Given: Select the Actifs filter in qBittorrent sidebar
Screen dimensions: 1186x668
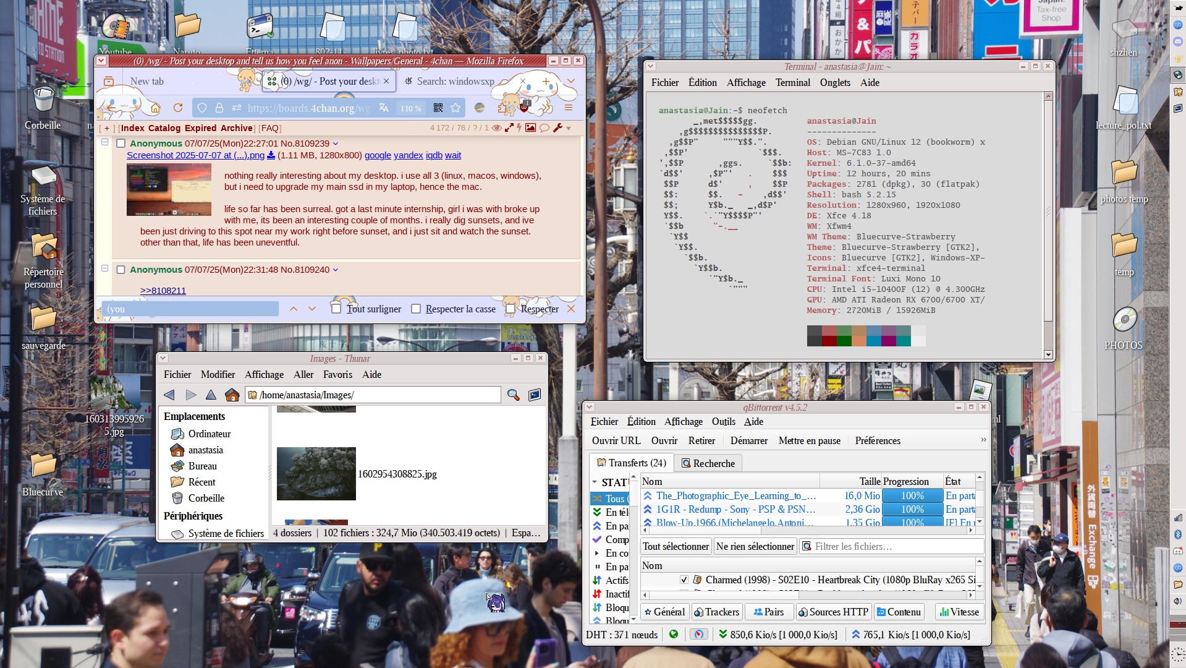Looking at the screenshot, I should 610,580.
